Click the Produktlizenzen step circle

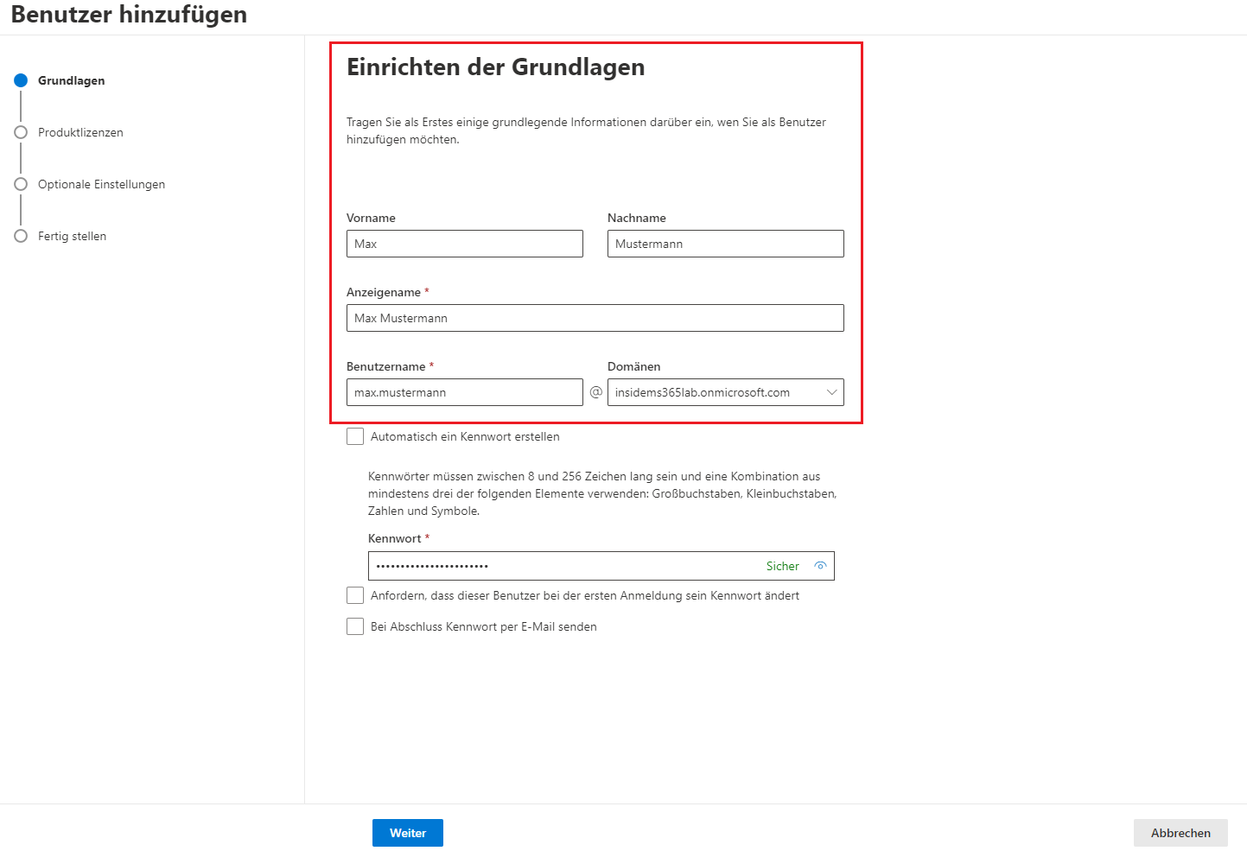21,132
